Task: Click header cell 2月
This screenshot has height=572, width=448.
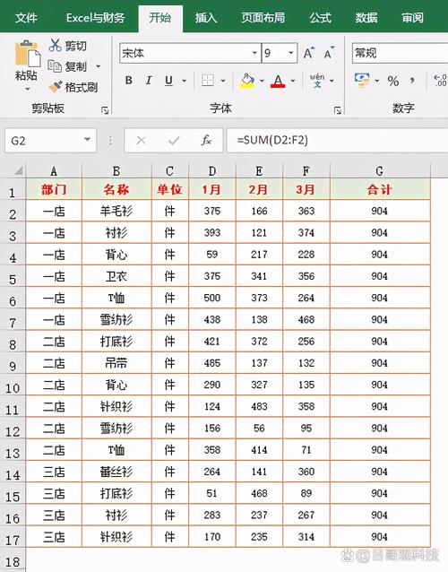Action: pos(259,189)
